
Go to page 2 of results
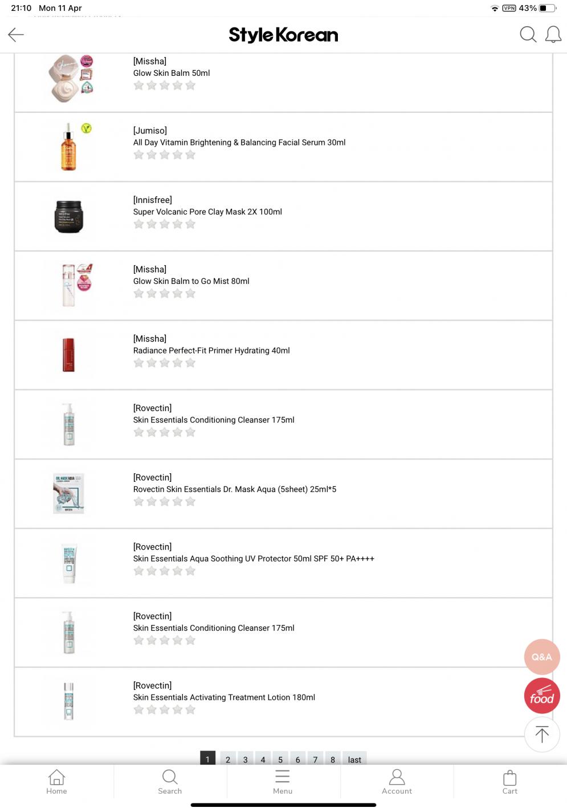point(228,759)
